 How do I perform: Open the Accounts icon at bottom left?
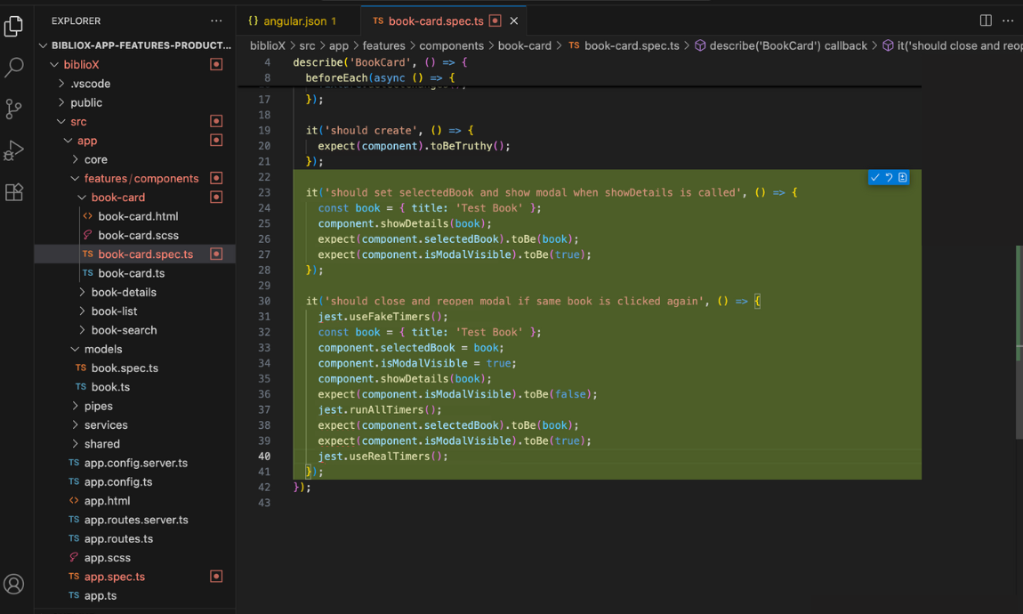point(13,585)
